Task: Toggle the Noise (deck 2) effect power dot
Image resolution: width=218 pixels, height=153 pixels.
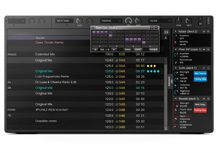Action: tap(175, 31)
